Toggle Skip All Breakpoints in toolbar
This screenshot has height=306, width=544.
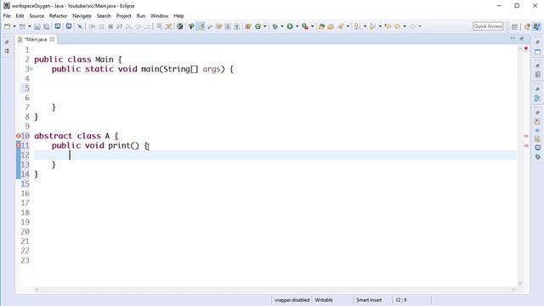80,26
